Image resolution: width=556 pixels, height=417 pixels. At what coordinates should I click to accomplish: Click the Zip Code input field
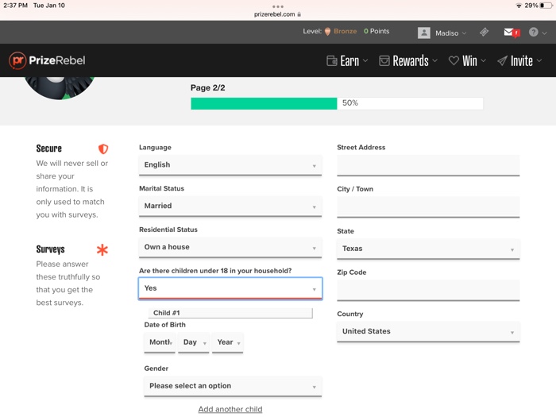coord(428,291)
